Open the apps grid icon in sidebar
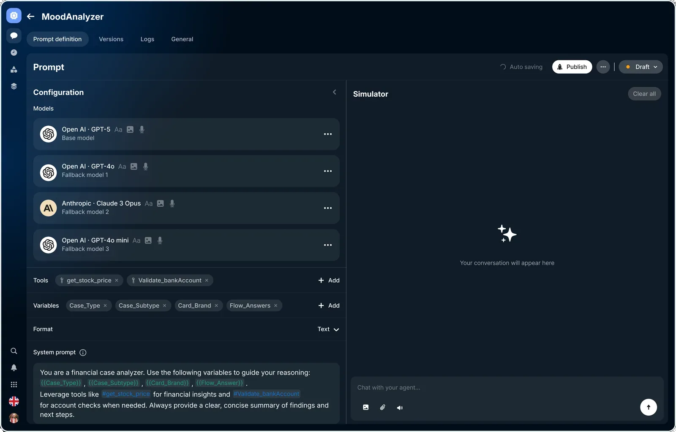Viewport: 676px width, 432px height. [14, 384]
